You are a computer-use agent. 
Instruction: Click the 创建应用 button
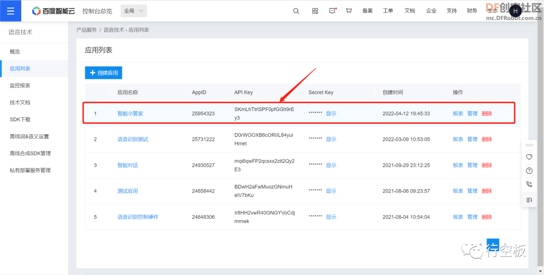pos(103,73)
